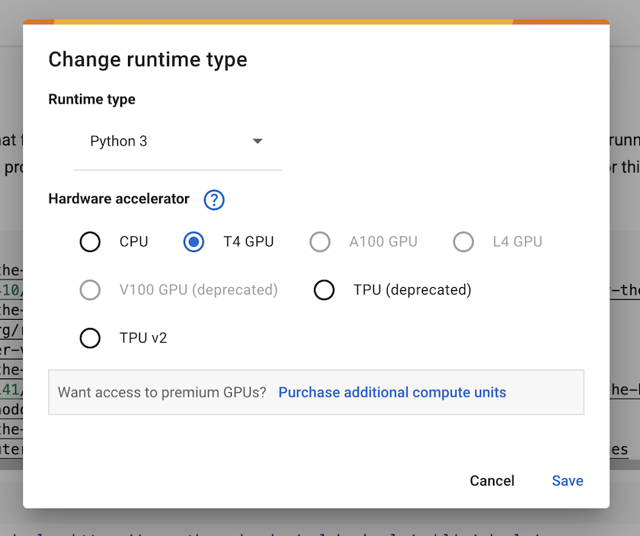This screenshot has width=640, height=536.
Task: Click the premium GPUs notice banner
Action: click(x=316, y=392)
